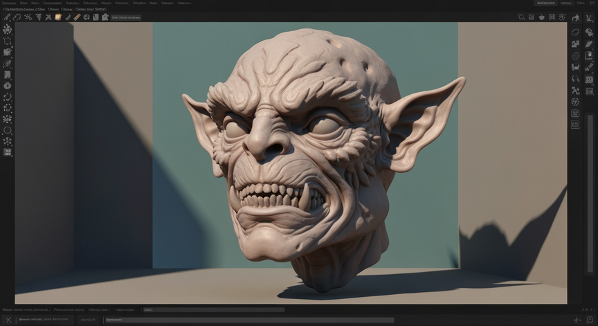This screenshot has width=598, height=326.
Task: Click the round icon at bottom-right corner
Action: [590, 320]
